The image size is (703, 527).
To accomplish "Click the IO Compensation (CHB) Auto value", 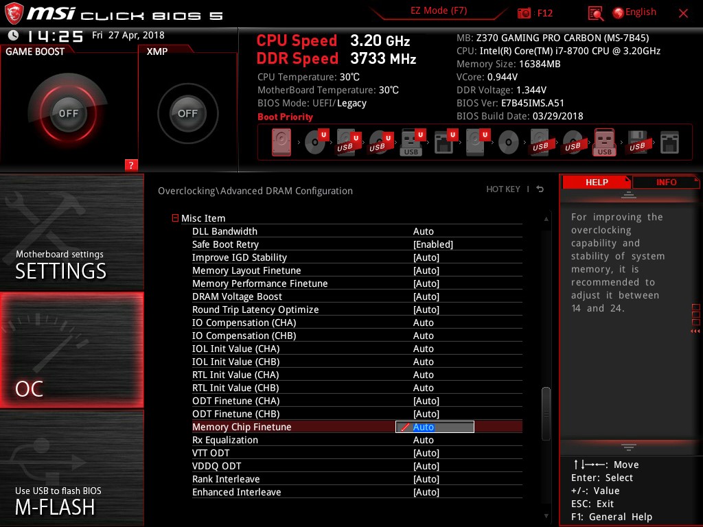I will tap(423, 336).
